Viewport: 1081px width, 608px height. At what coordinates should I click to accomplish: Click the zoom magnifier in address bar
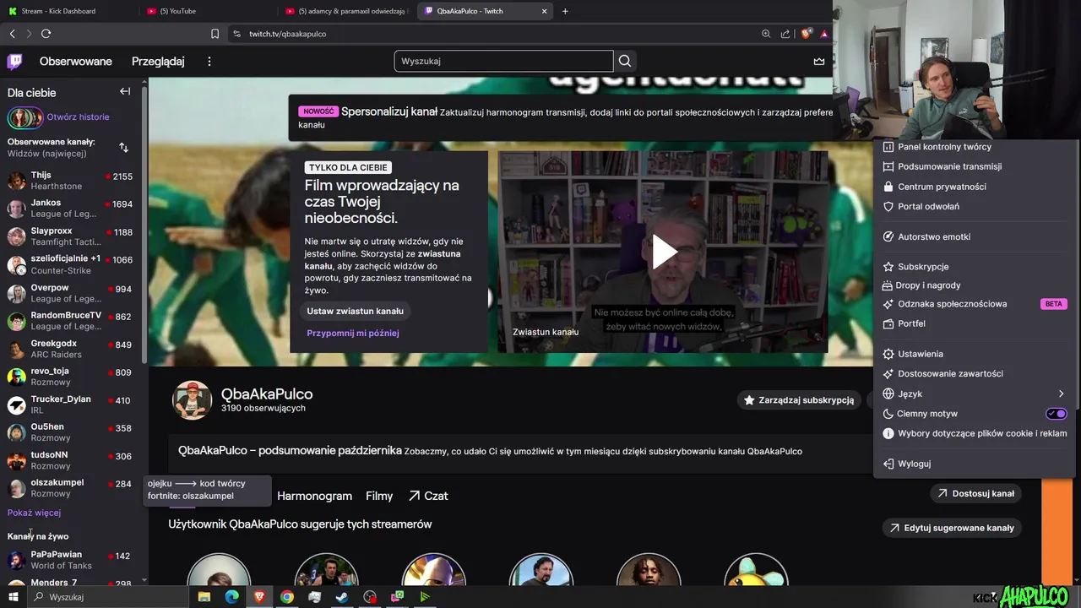tap(766, 34)
